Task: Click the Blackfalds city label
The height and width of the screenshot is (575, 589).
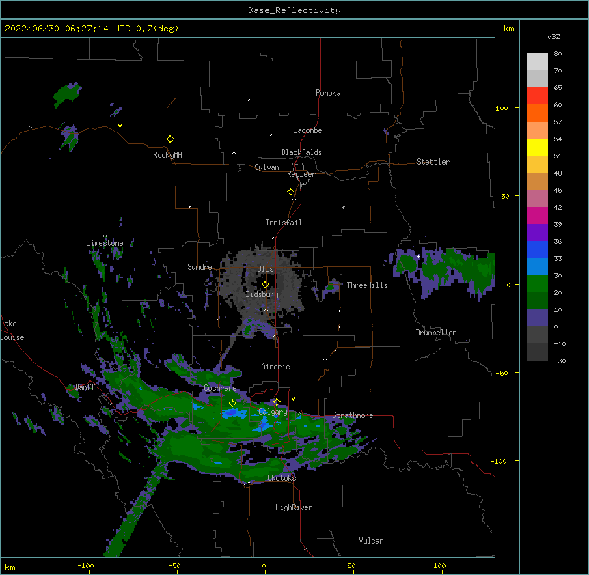Action: coord(301,152)
